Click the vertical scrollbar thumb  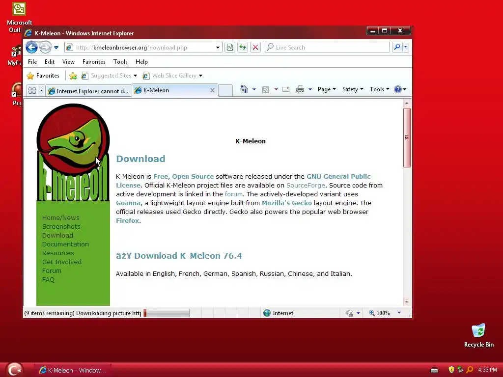[407, 137]
